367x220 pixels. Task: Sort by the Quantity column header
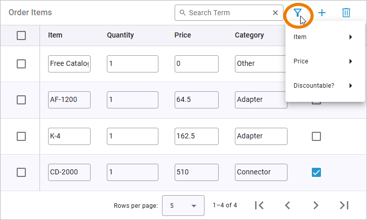click(x=120, y=35)
